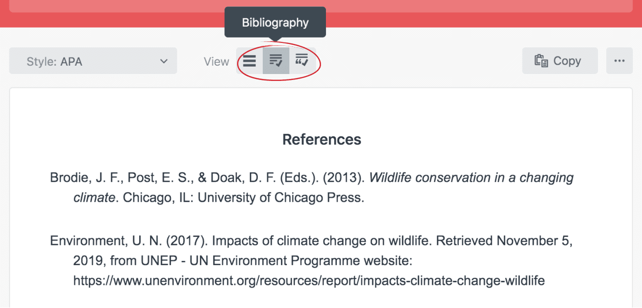
Task: Click the unenvironment.org URL
Action: [x=309, y=281]
